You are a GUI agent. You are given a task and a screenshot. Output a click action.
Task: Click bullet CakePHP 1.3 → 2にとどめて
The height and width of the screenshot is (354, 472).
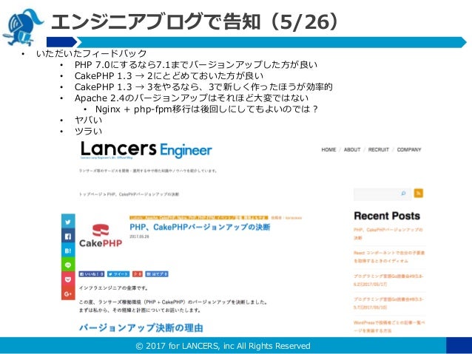(x=169, y=76)
